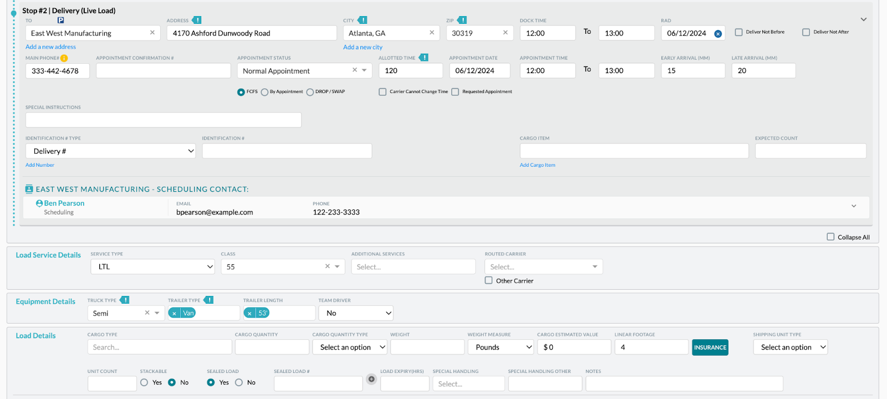Click the Ben Pearson contact person icon
The width and height of the screenshot is (887, 399).
(x=39, y=203)
